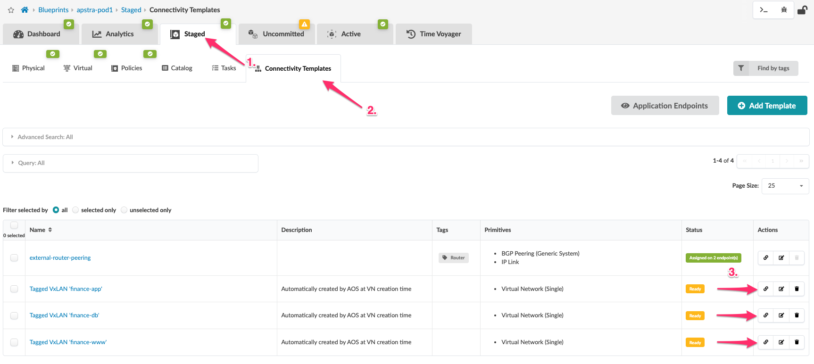814x364 pixels.
Task: Delete Tagged VxLAN 'finance-app' template
Action: pos(797,289)
